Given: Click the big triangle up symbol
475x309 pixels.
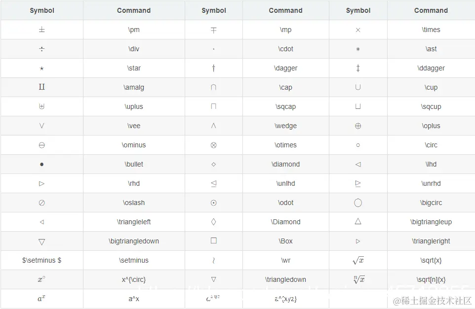Looking at the screenshot, I should point(358,221).
